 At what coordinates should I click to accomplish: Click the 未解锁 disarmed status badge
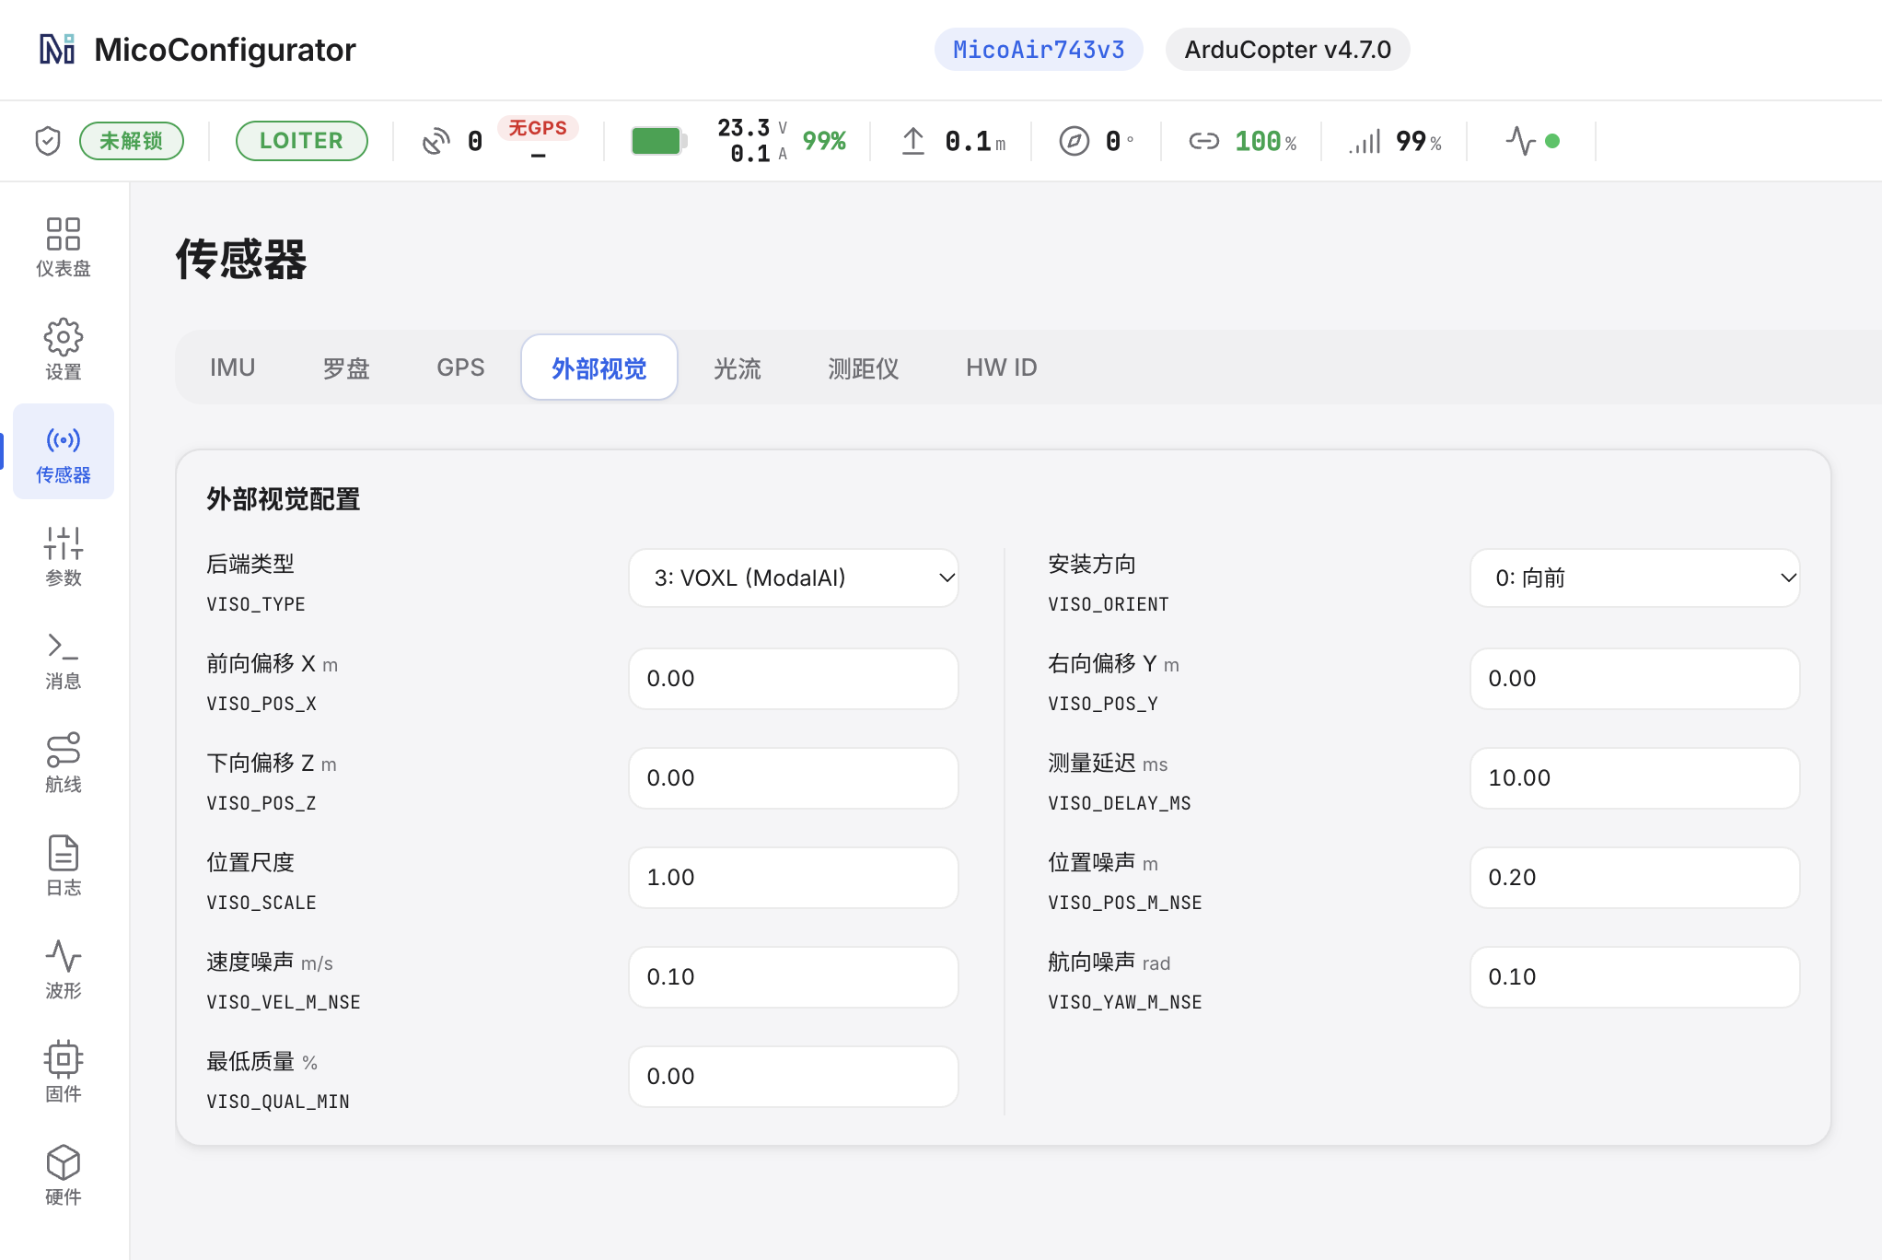click(132, 141)
